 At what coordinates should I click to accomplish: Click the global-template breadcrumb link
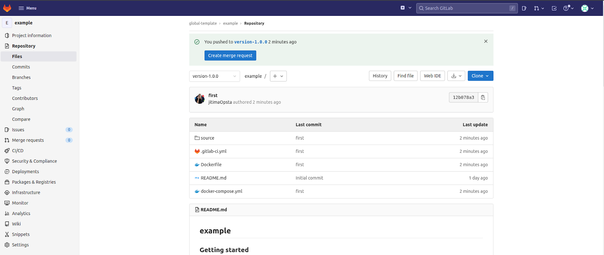tap(203, 23)
